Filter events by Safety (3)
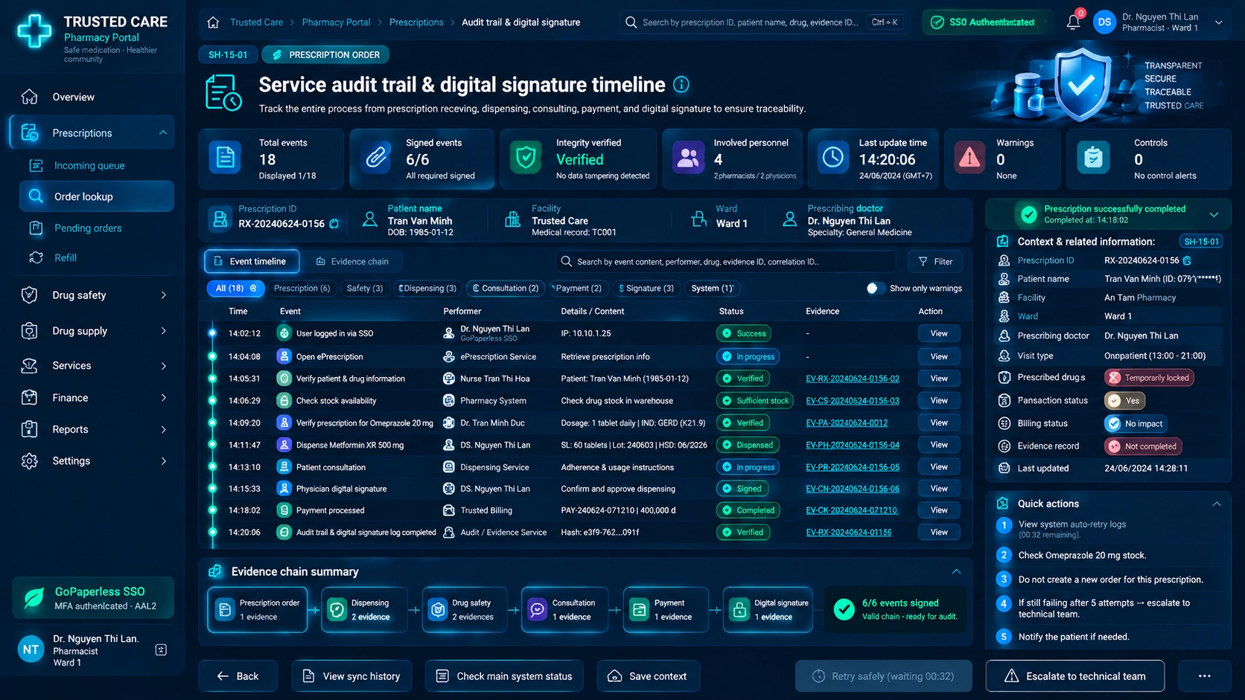The image size is (1245, 700). 365,288
